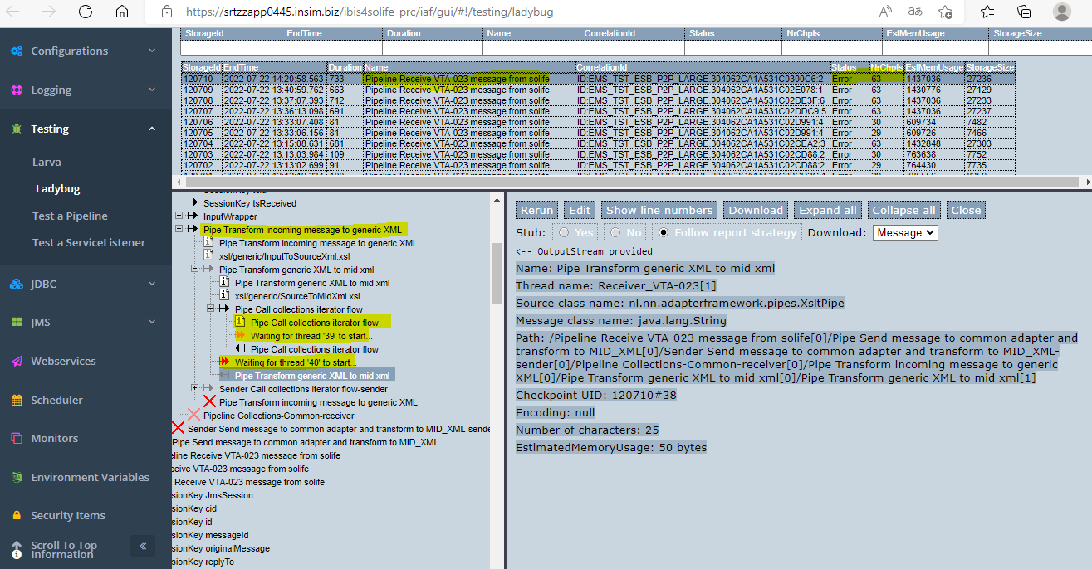Select tree row SessionKey tsReceived
The image size is (1092, 569).
click(250, 203)
